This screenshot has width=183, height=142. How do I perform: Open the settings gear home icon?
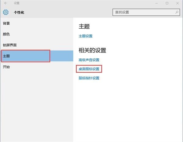tap(5, 12)
